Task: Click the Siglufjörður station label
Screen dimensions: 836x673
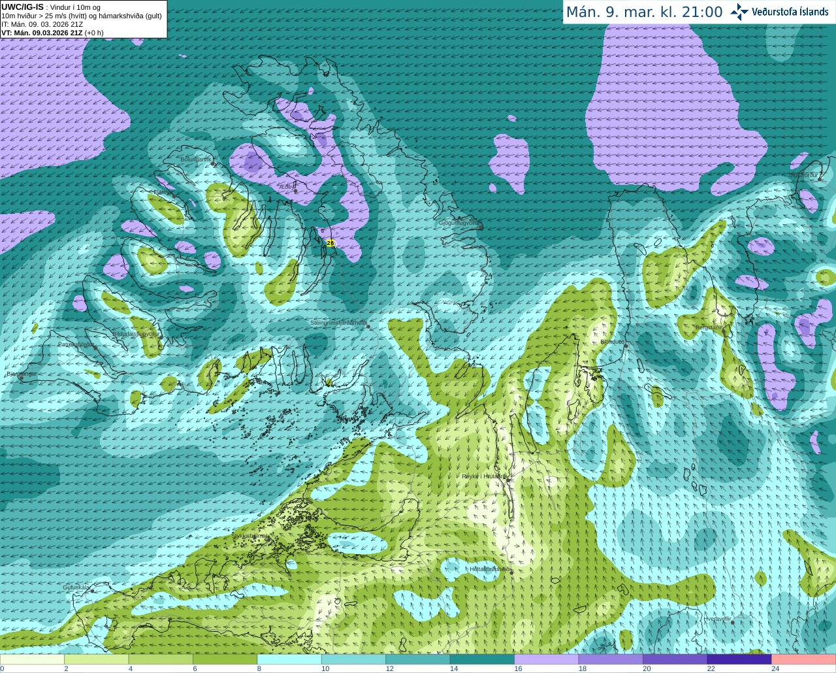Action: 803,175
